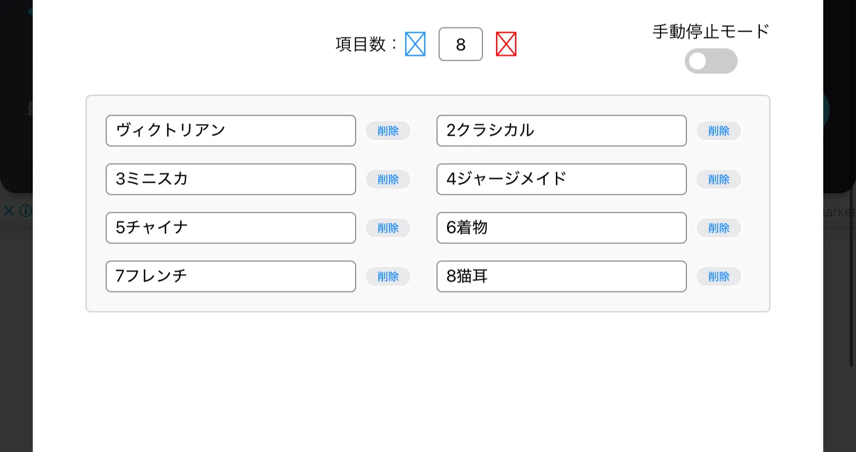Click the 8猫耳 text field
This screenshot has width=856, height=452.
point(561,277)
